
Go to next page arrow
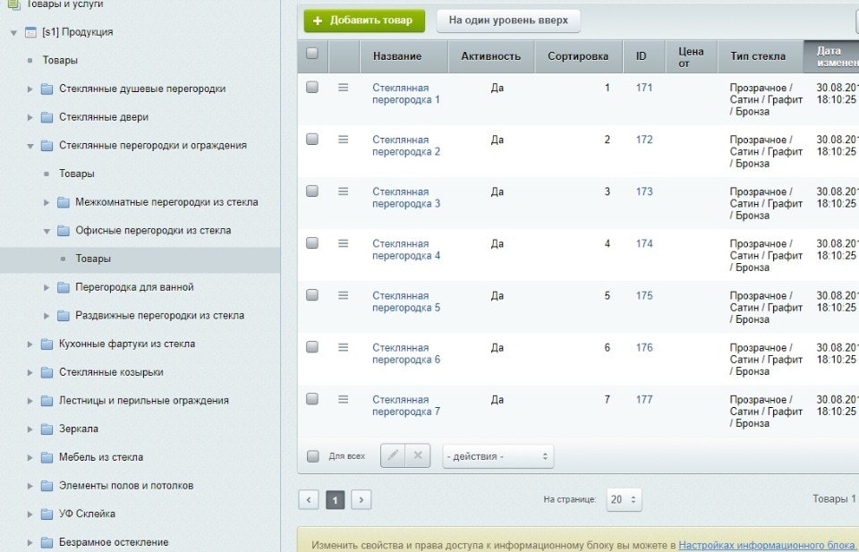(x=361, y=499)
